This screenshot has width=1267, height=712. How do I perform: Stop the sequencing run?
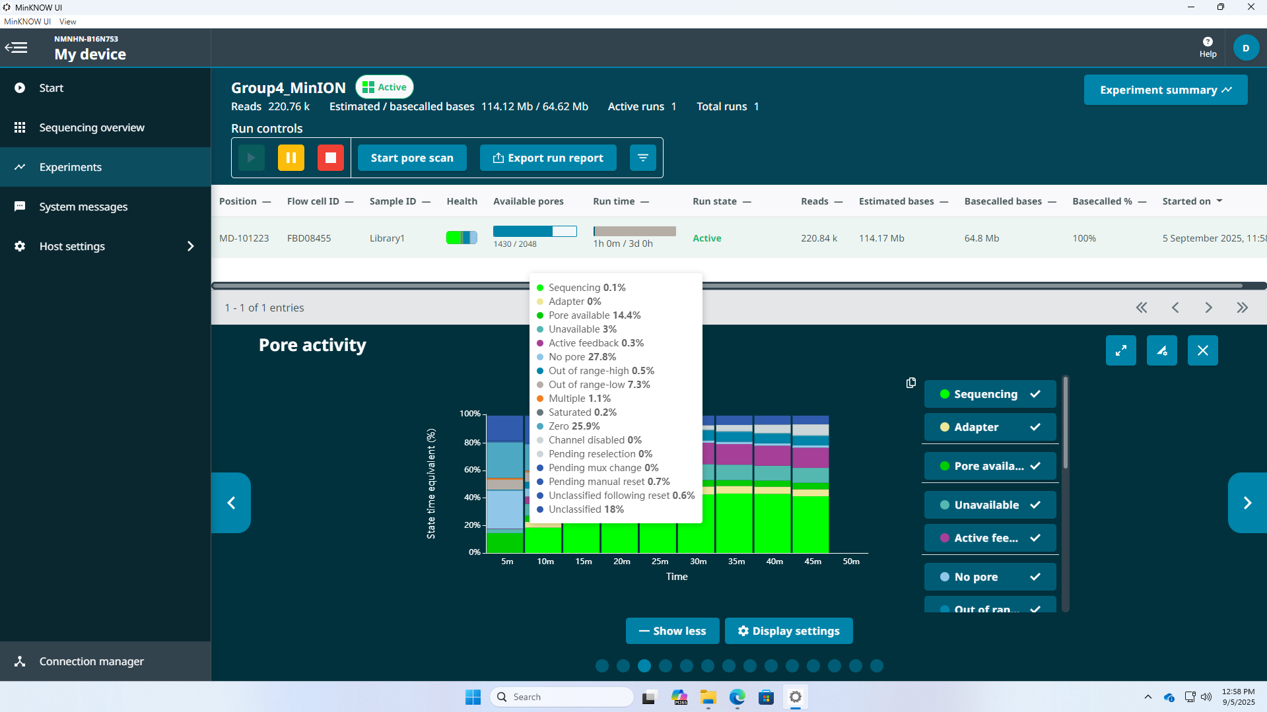pyautogui.click(x=331, y=158)
